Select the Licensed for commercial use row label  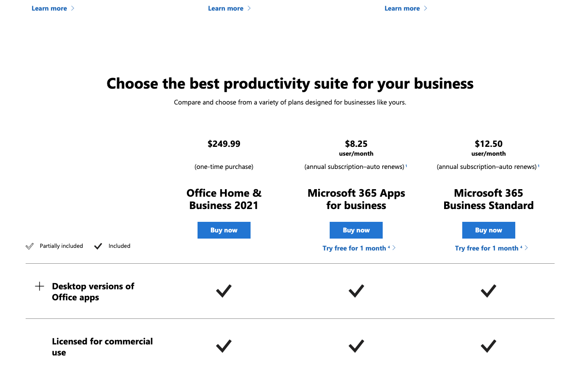coord(103,347)
